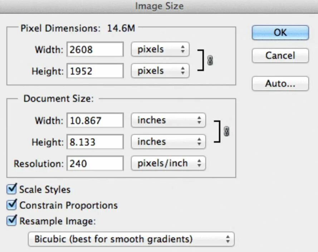
Task: Open document height inches dropdown
Action: pos(168,142)
